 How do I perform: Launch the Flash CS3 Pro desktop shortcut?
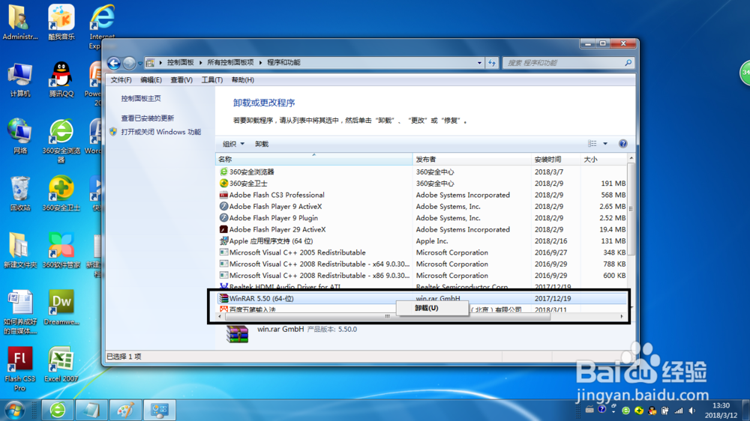pyautogui.click(x=19, y=369)
